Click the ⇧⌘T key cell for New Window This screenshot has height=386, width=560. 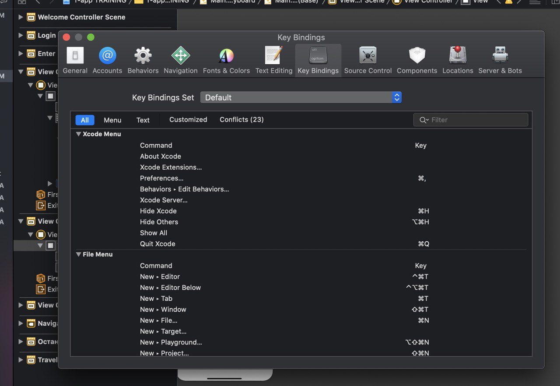[420, 309]
